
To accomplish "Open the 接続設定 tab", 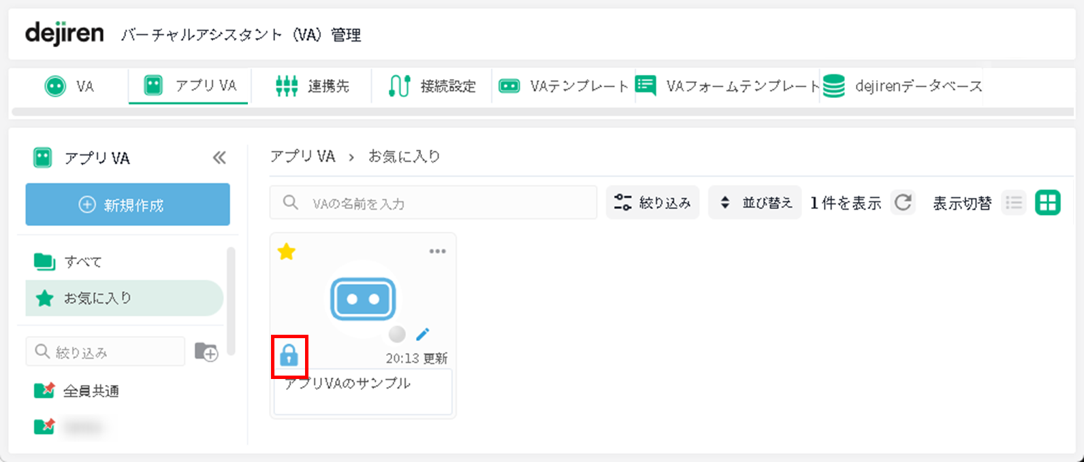I will pos(432,86).
